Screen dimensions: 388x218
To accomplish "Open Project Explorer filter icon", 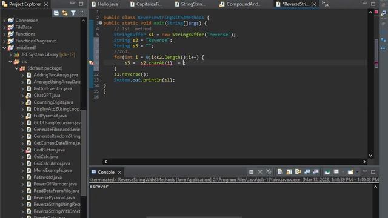I will pos(73,13).
